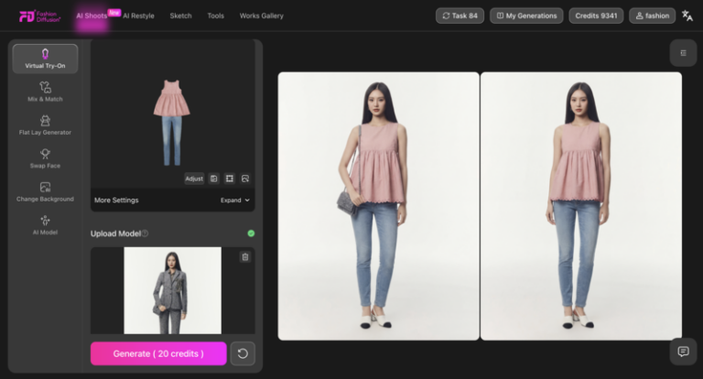The height and width of the screenshot is (379, 703).
Task: Expand the More Settings section
Action: pyautogui.click(x=235, y=200)
